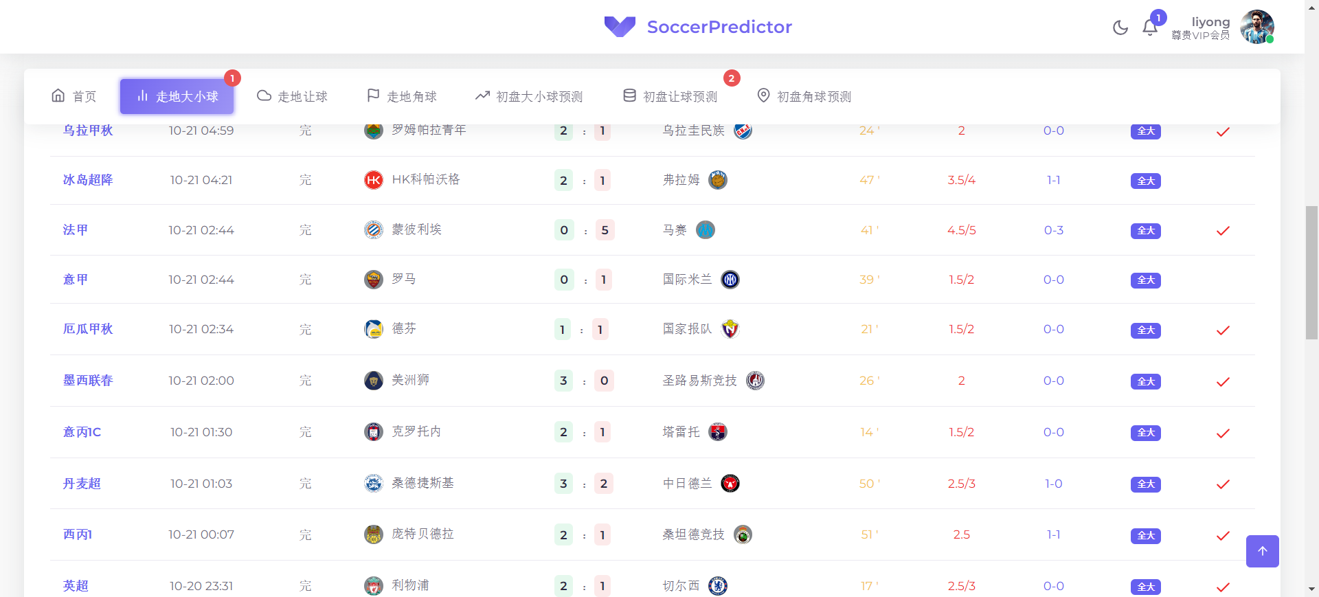This screenshot has width=1319, height=597.
Task: Click the 马赛 team logo
Action: 706,230
